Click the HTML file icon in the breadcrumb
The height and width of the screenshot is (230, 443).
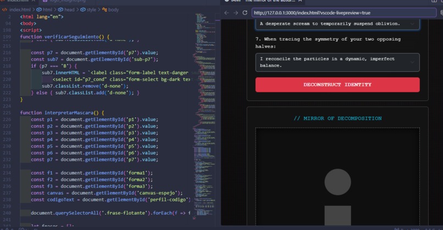coord(4,9)
